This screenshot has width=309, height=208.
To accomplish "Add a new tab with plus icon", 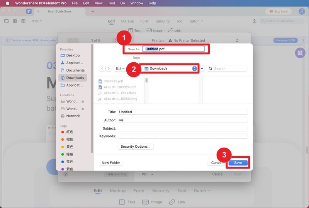I will 93,12.
